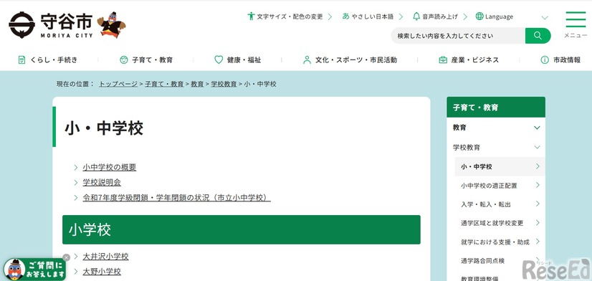Open the 小中学校の概要 link

tap(110, 167)
